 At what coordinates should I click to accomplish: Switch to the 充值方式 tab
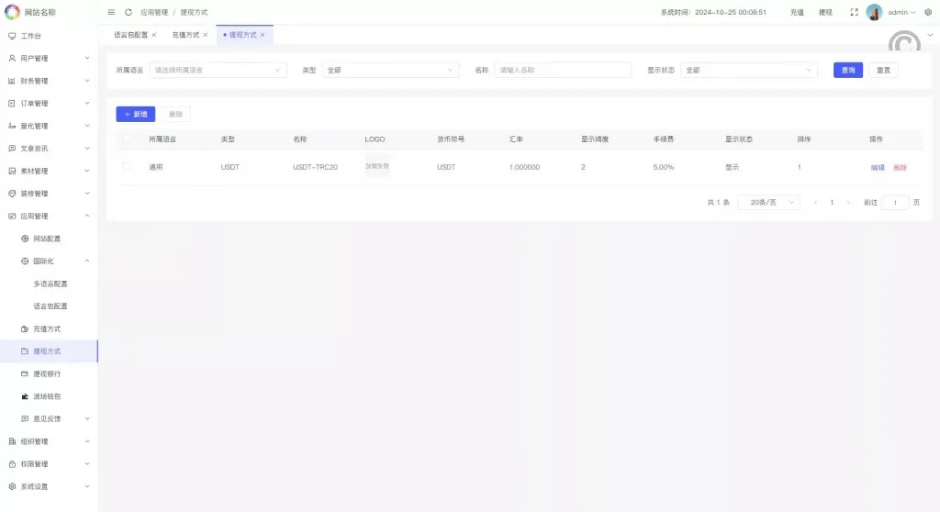pyautogui.click(x=185, y=35)
